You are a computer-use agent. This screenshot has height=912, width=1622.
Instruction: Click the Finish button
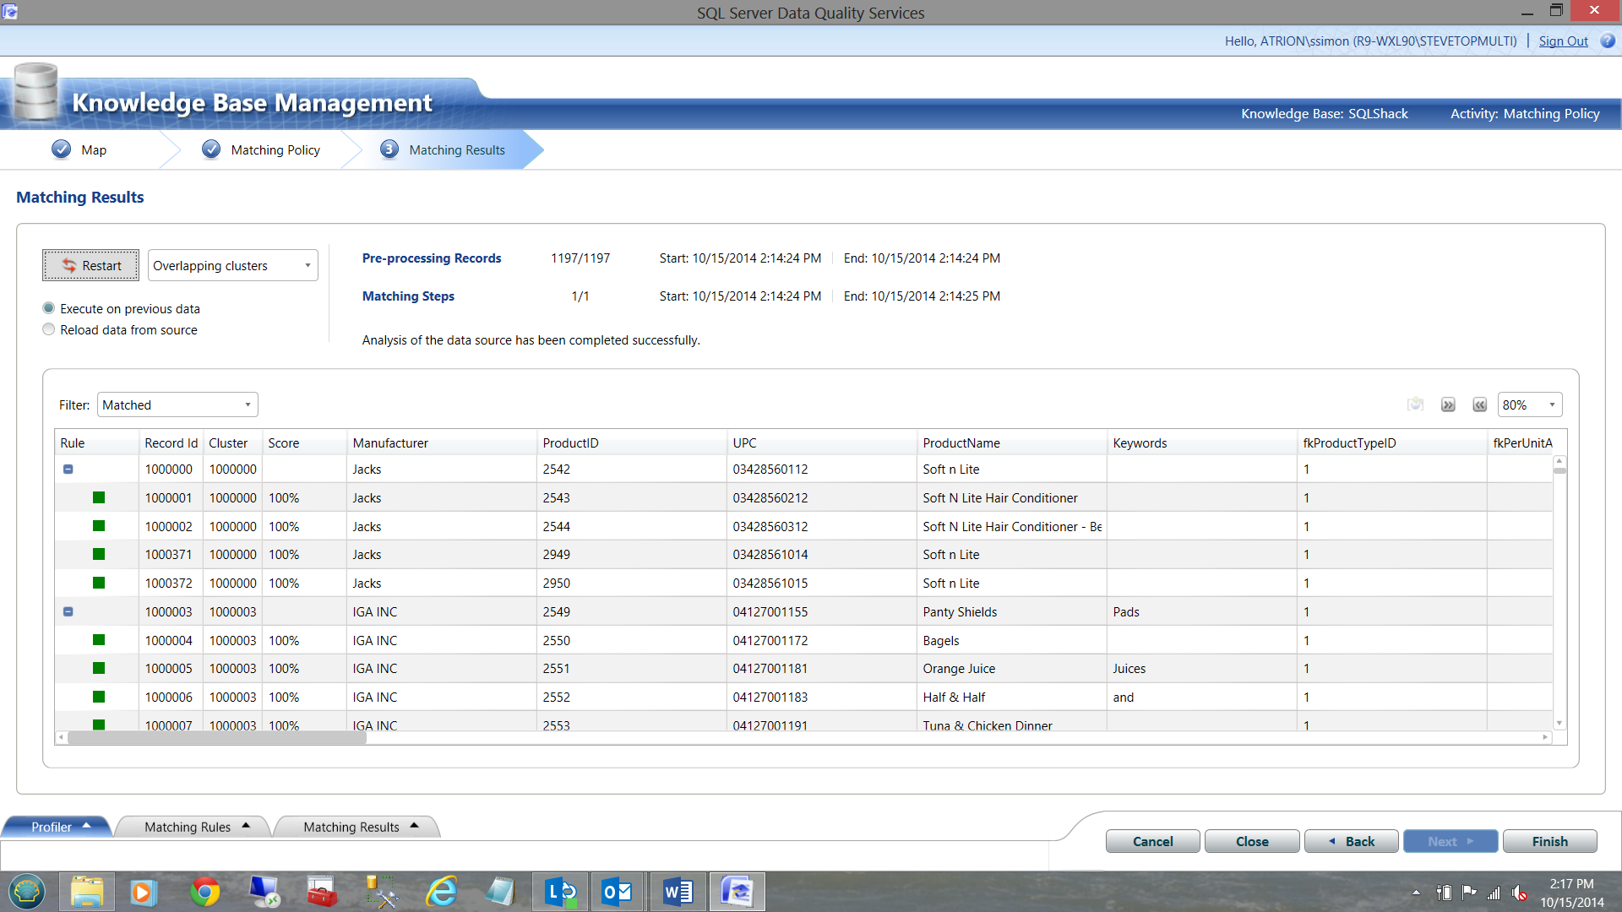1549,841
